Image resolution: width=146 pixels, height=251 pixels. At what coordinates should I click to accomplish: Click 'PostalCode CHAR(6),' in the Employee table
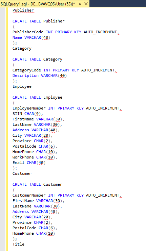[x=35, y=146]
